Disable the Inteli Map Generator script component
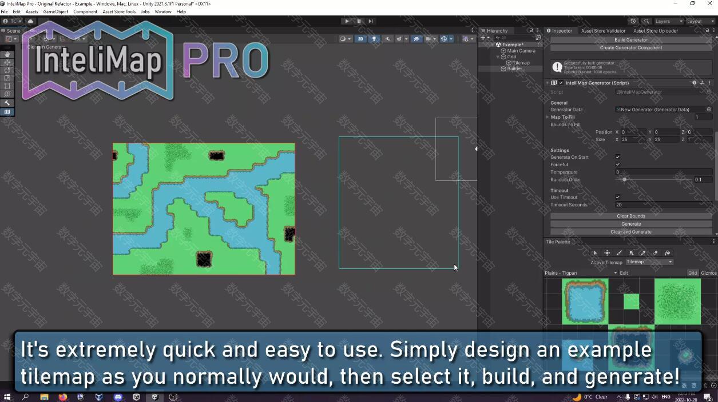Screen dimensions: 718x402 (561, 83)
